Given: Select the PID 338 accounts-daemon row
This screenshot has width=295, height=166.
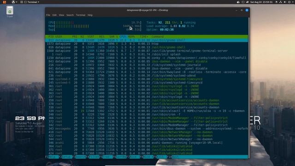Looking at the screenshot, I should (147, 107).
